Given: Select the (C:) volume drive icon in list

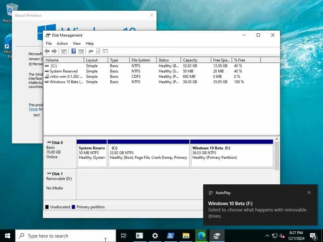Looking at the screenshot, I should click(x=47, y=66).
